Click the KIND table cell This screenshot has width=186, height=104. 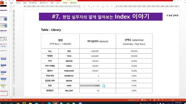pyautogui.click(x=69, y=86)
